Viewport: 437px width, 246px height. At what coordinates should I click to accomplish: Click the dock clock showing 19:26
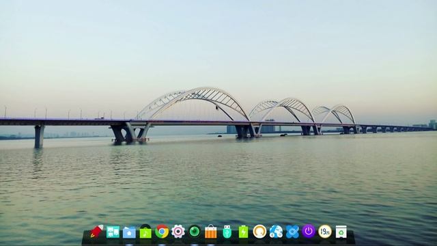[325, 232]
